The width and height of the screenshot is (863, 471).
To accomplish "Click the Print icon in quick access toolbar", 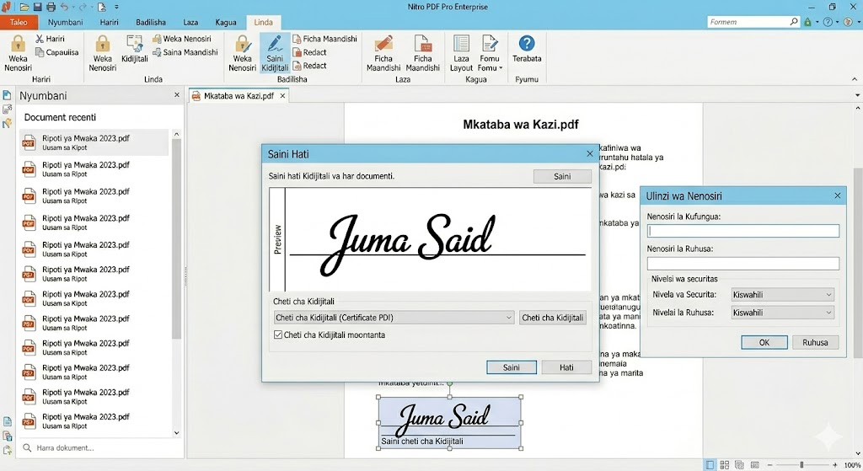I will [x=51, y=7].
